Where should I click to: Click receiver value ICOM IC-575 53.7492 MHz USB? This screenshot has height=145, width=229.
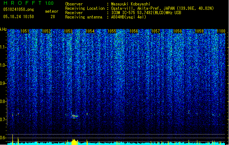click(x=146, y=13)
